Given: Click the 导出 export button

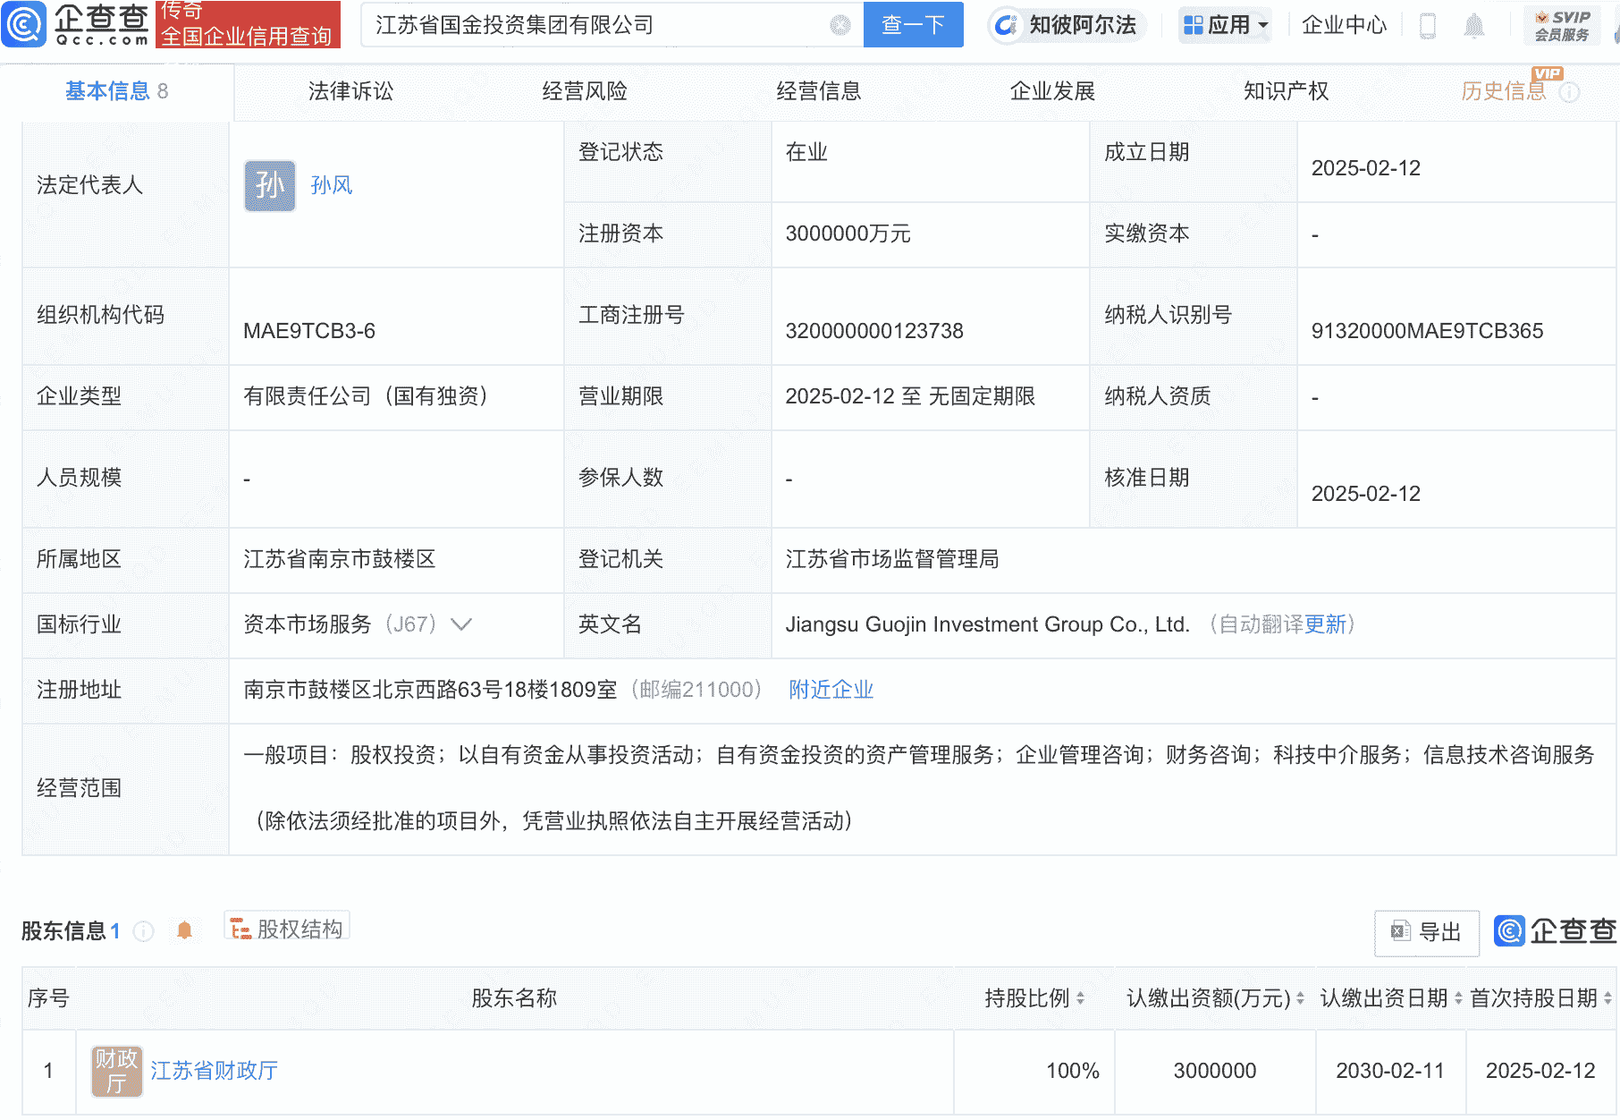Looking at the screenshot, I should pyautogui.click(x=1426, y=932).
